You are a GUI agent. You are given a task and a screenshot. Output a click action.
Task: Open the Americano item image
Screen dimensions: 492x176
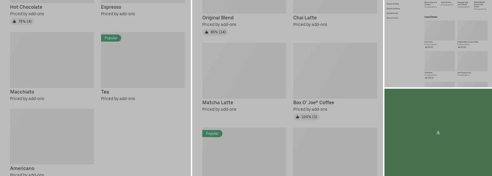coord(52,136)
